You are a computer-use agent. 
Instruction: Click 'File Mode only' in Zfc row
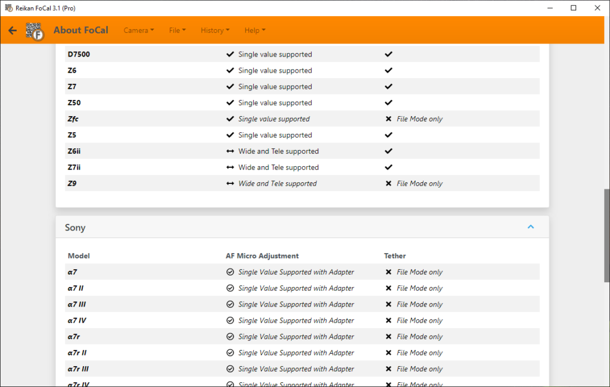[x=420, y=119]
